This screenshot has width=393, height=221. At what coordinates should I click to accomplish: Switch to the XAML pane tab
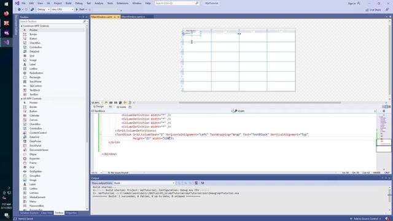[122, 107]
